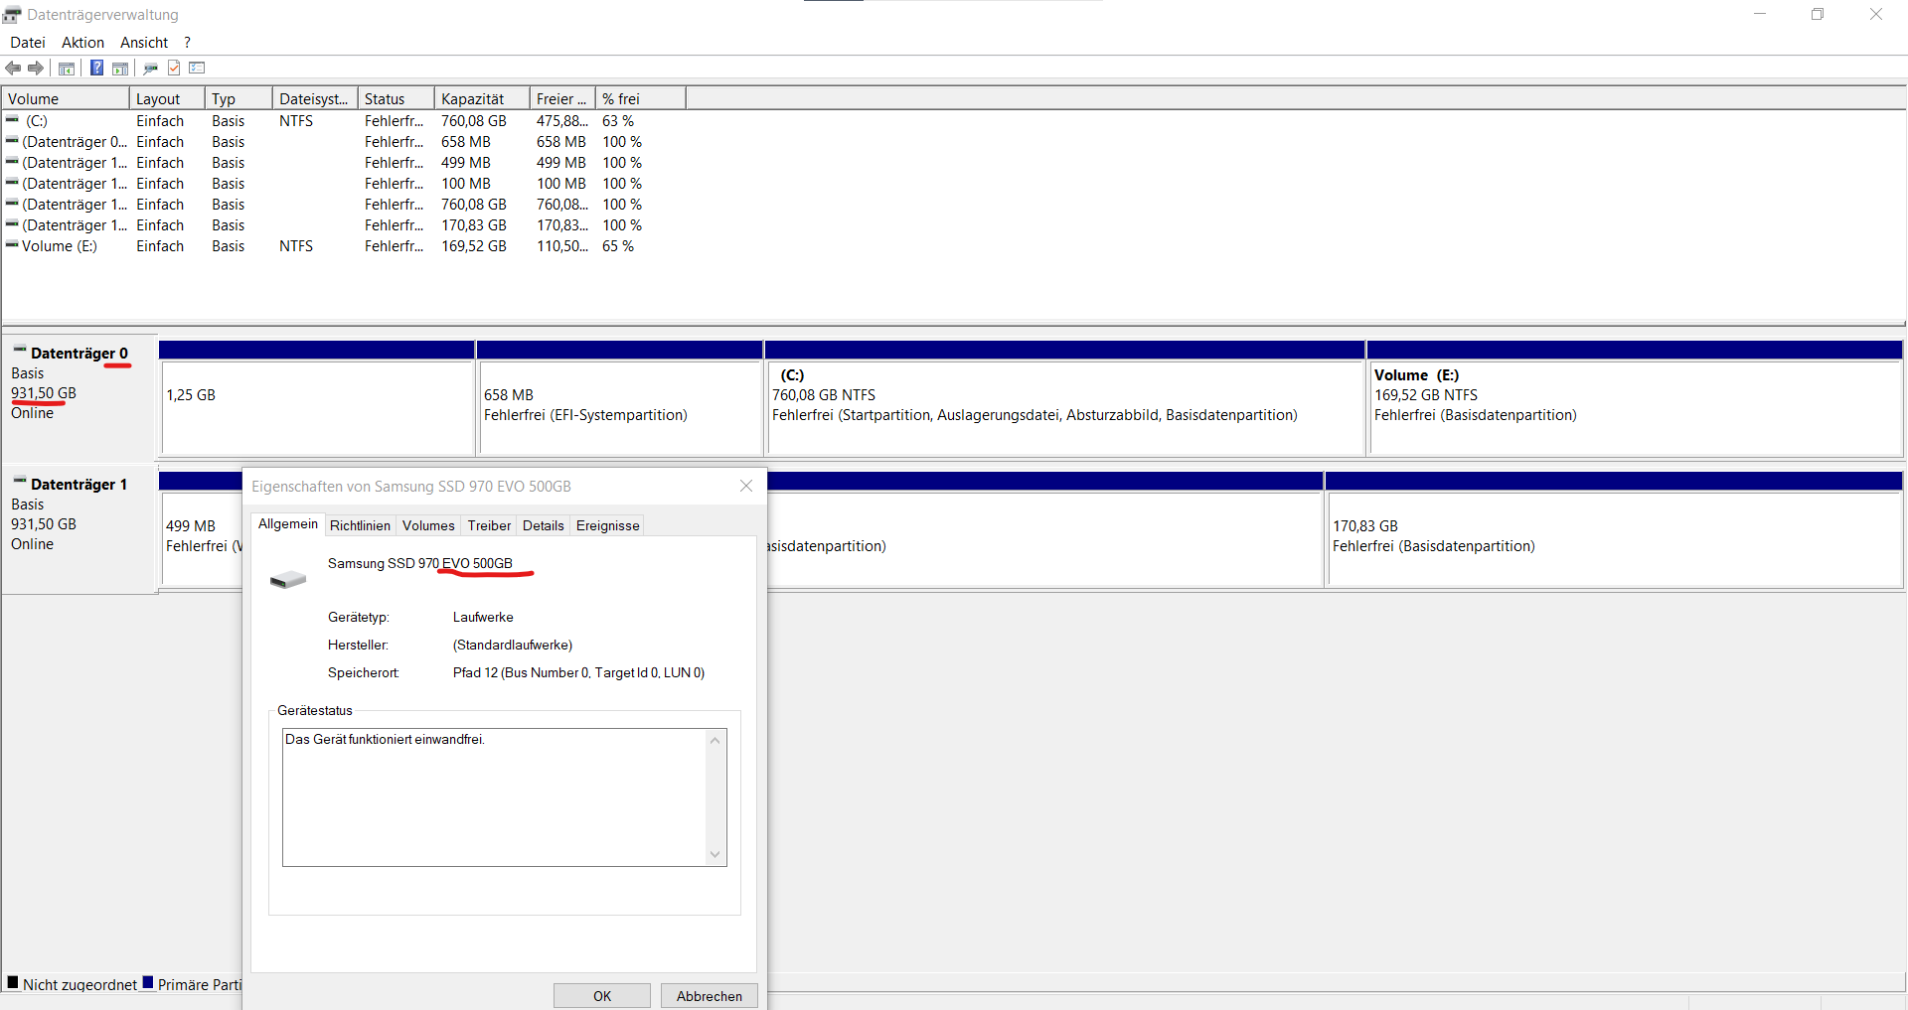Select the Datenträger 1 disk header
The width and height of the screenshot is (1908, 1010).
click(79, 528)
